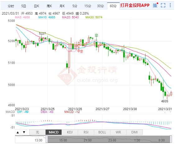
Task: Click the left handle of time range slider
Action: 47,139
